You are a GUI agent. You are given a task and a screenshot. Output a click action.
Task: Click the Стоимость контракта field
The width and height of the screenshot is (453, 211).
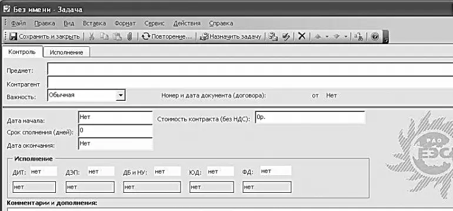310,118
